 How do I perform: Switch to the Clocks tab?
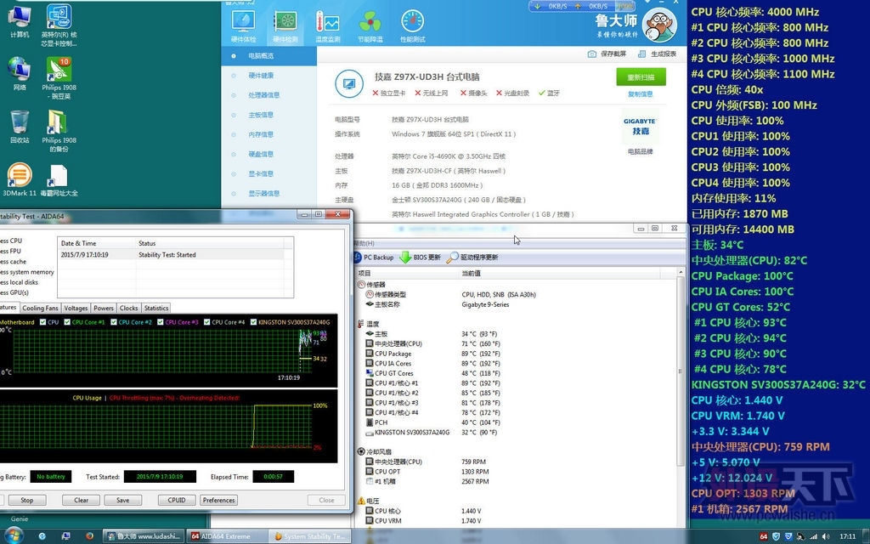click(x=129, y=308)
